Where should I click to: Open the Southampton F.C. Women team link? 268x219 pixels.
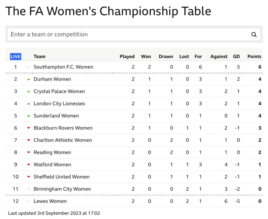[x=63, y=67]
